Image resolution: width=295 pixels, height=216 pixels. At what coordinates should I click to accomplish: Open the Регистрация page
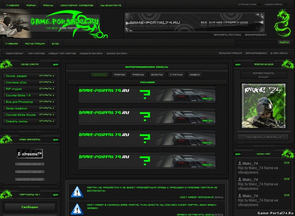[35, 44]
